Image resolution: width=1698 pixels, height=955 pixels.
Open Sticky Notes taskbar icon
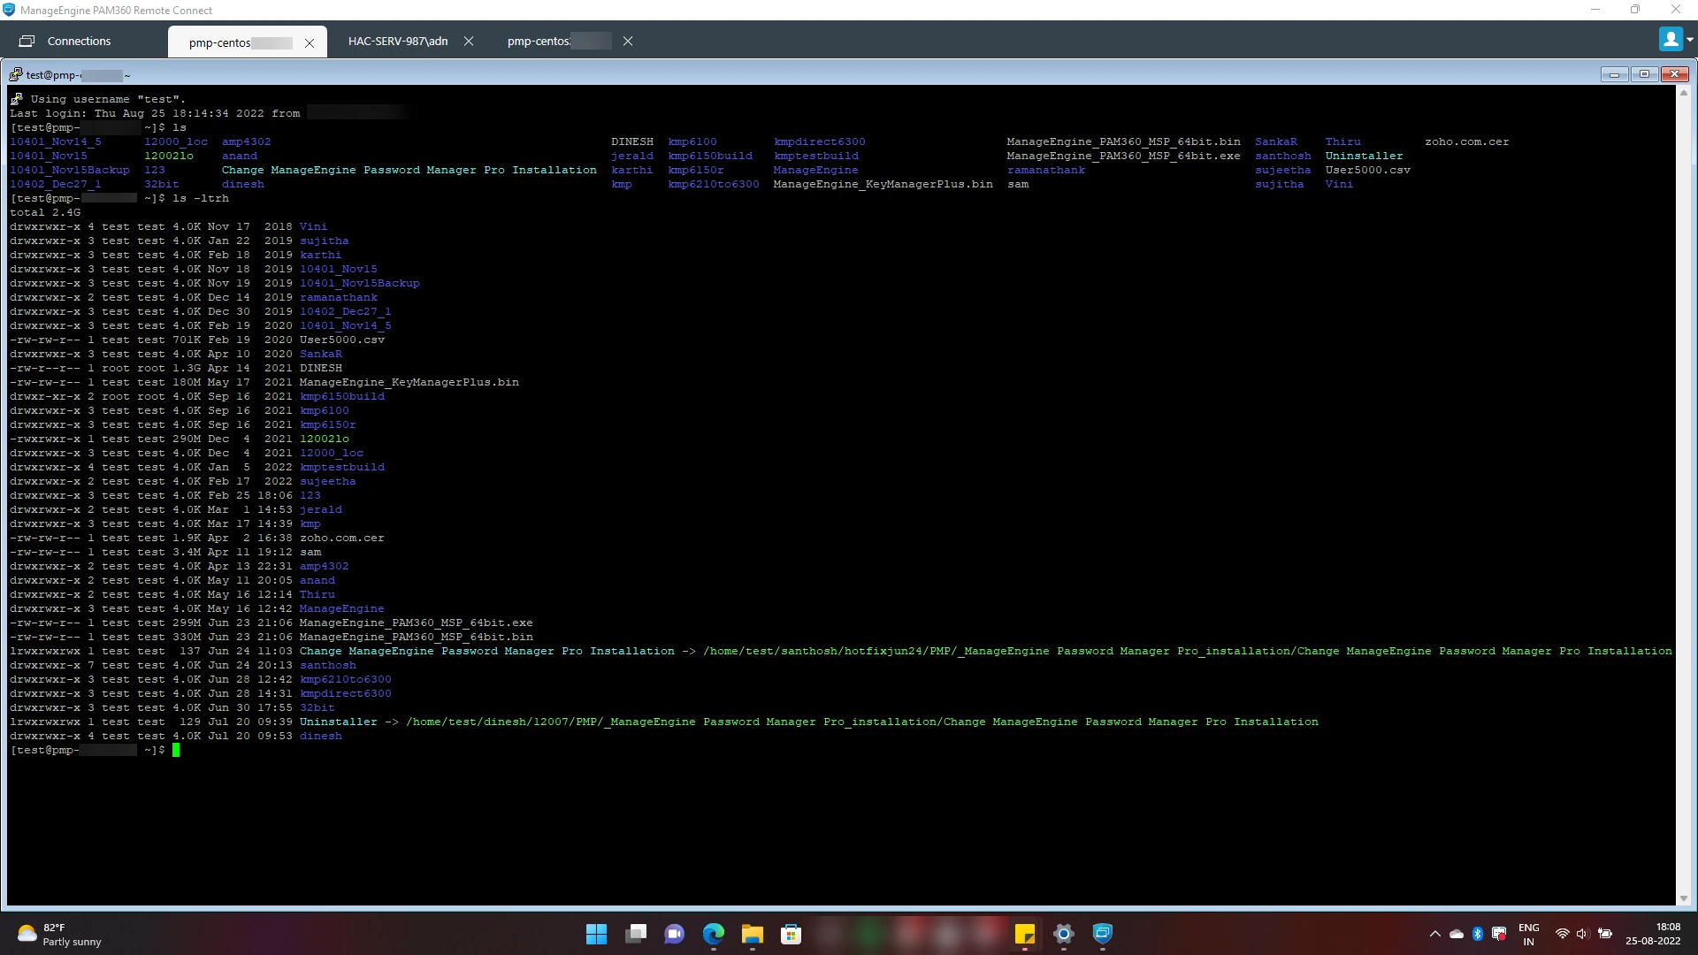tap(1024, 934)
